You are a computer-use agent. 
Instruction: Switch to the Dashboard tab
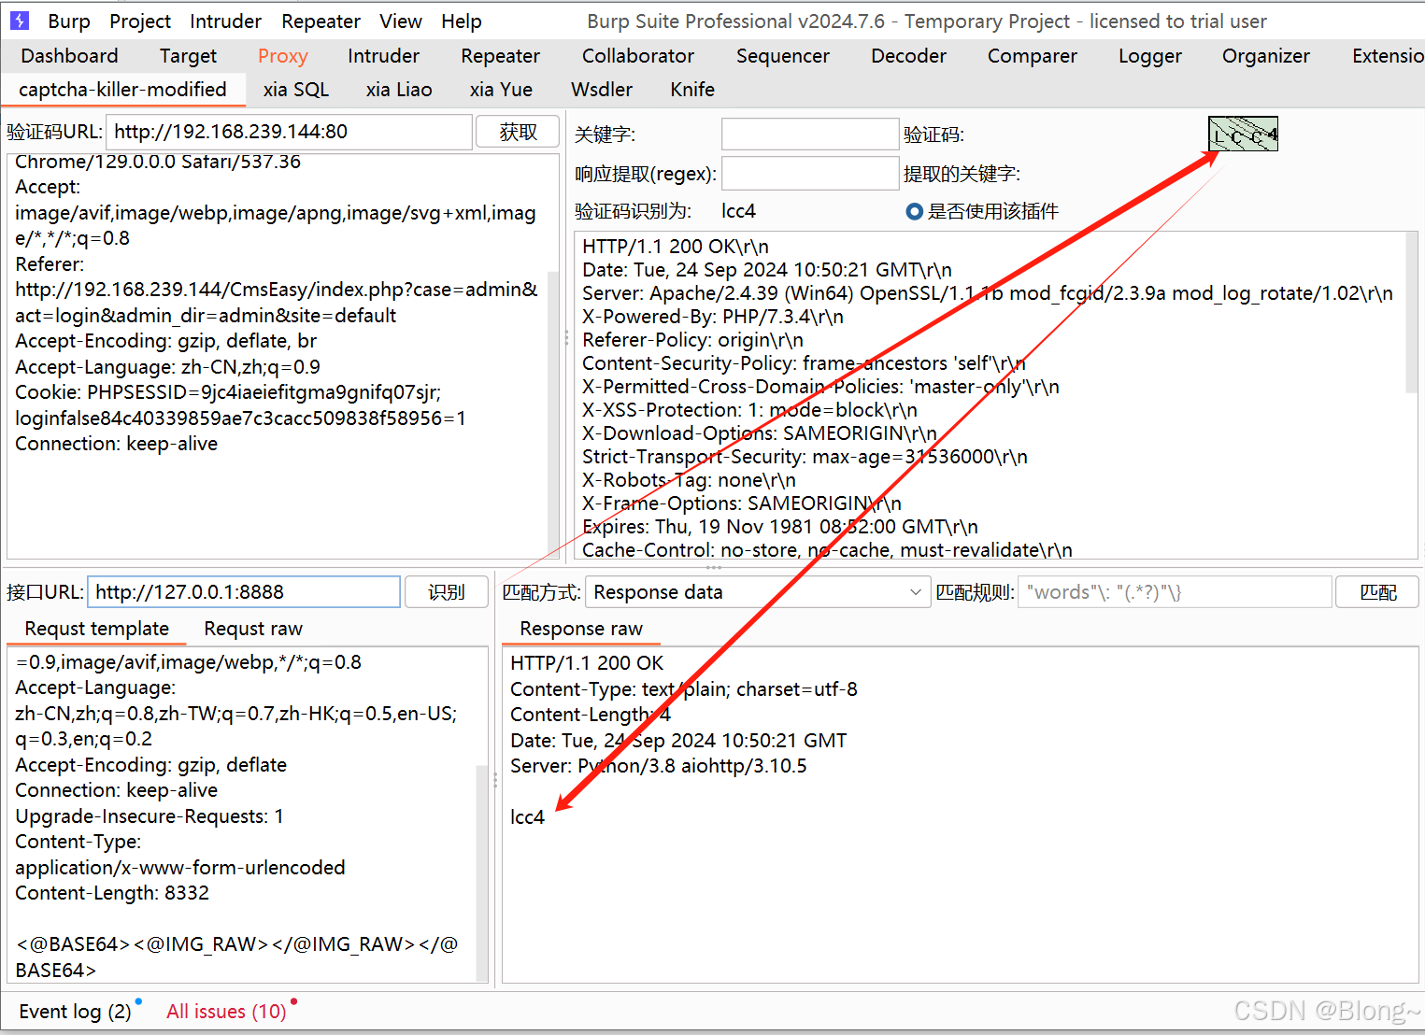69,56
